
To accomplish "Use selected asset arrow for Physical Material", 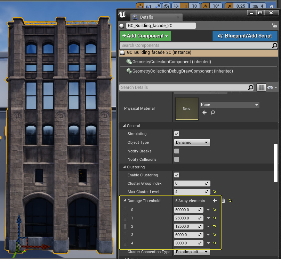I will point(204,112).
